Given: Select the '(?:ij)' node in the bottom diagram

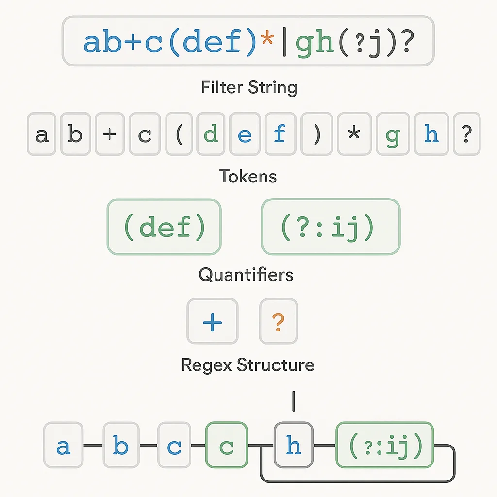Looking at the screenshot, I should point(384,445).
